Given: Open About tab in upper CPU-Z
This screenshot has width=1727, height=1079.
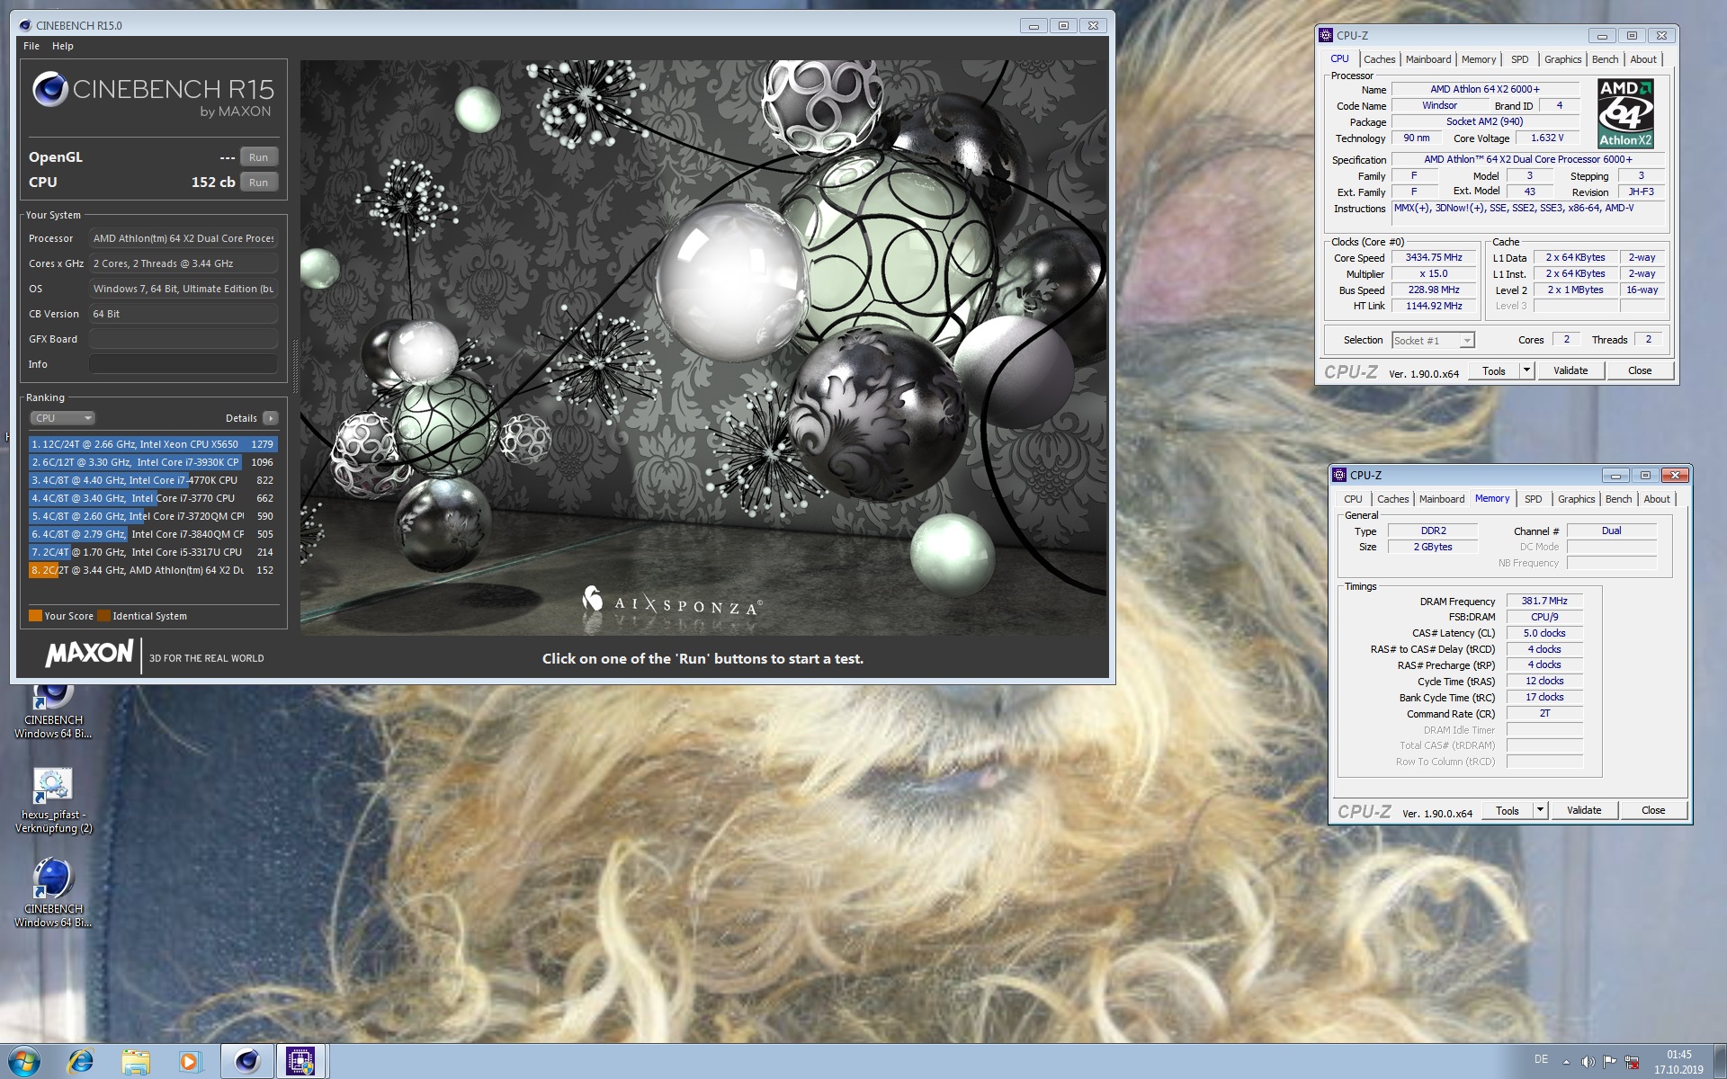Looking at the screenshot, I should point(1643,59).
